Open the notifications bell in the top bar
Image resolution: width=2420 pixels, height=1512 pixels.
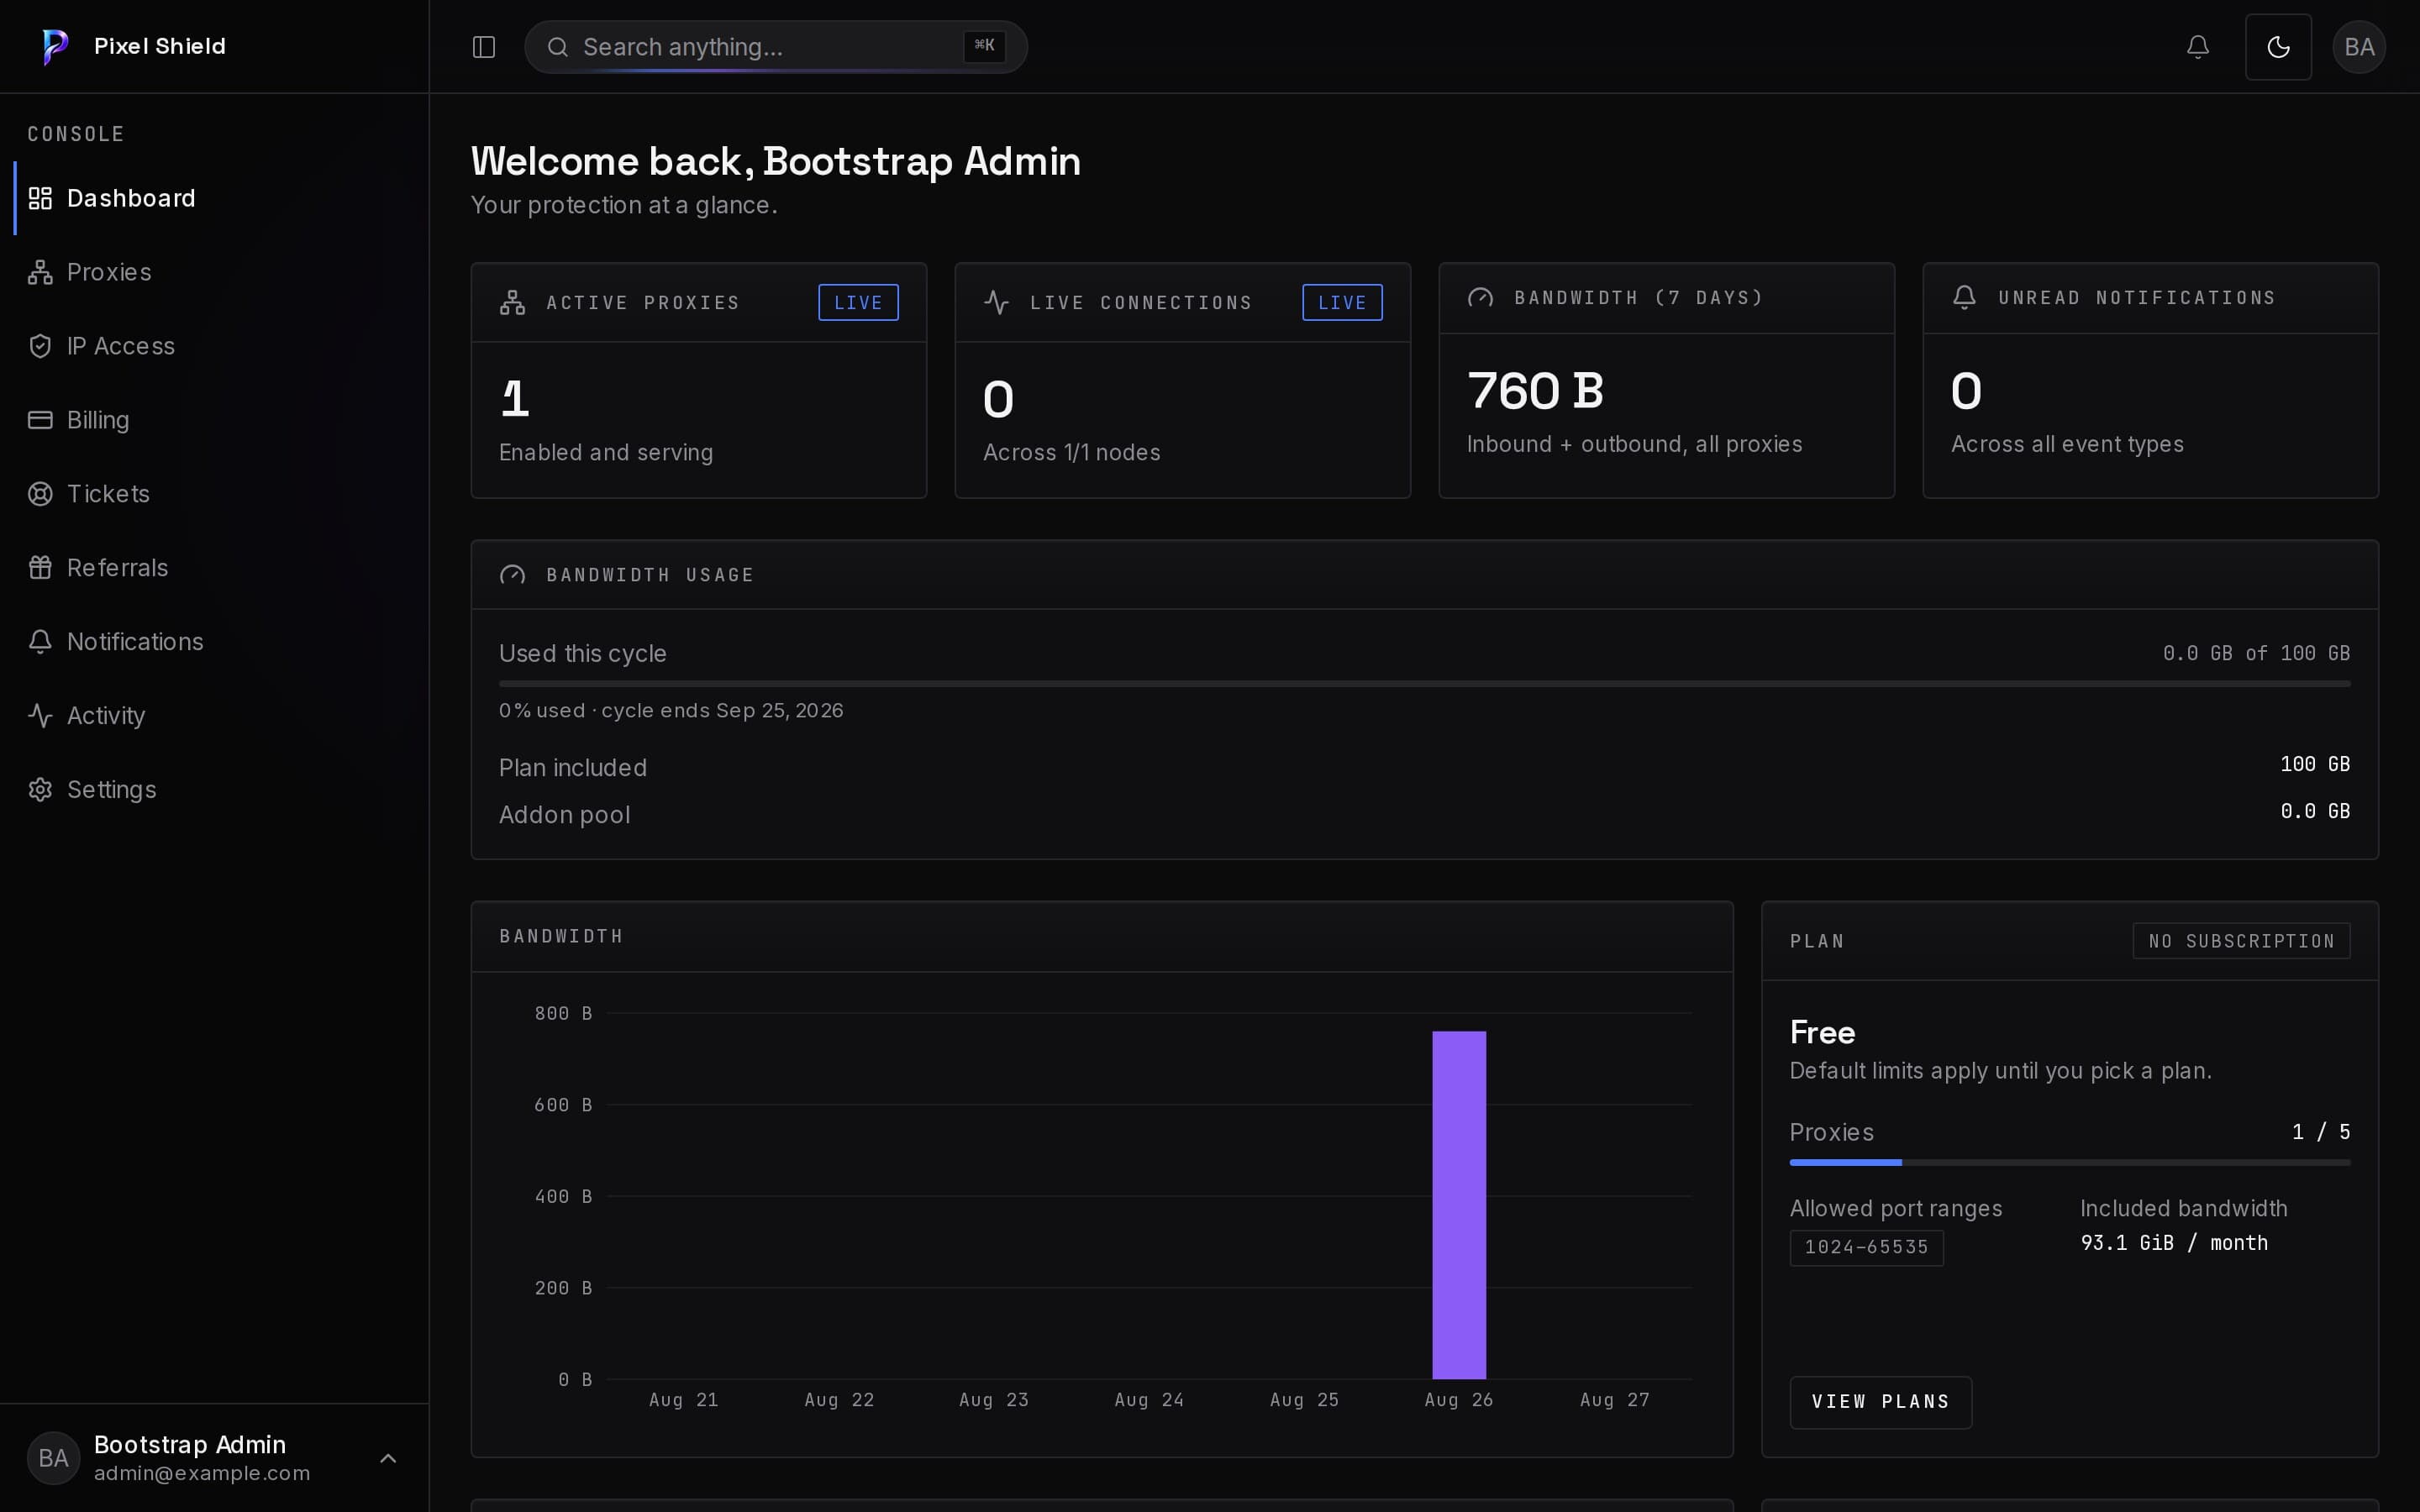(x=2197, y=47)
